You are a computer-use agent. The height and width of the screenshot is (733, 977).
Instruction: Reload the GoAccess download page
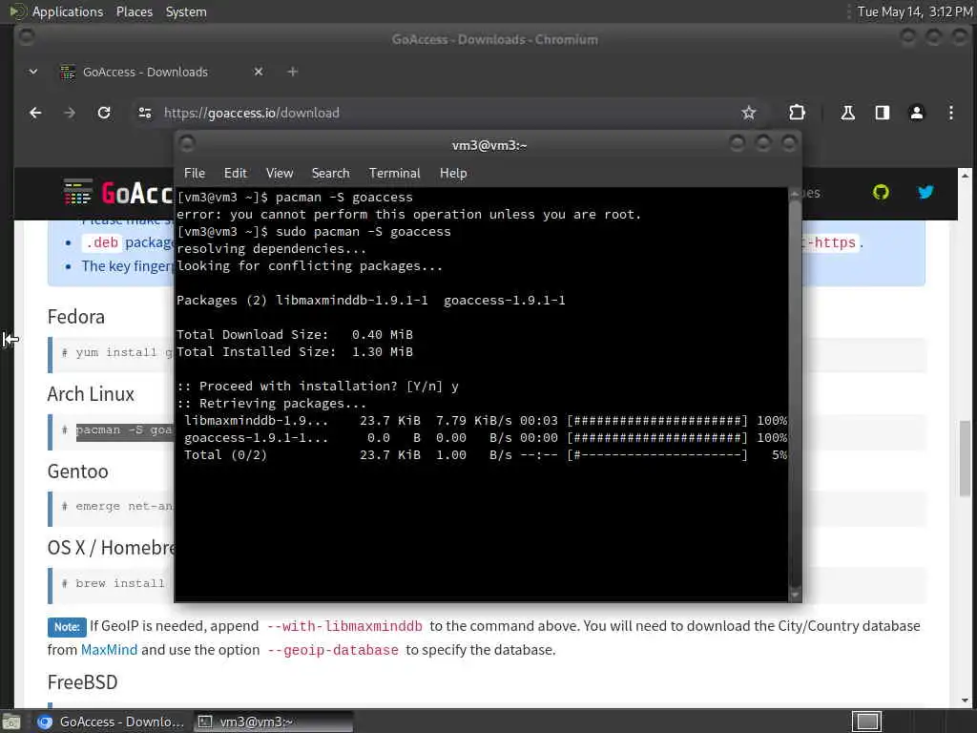click(104, 113)
